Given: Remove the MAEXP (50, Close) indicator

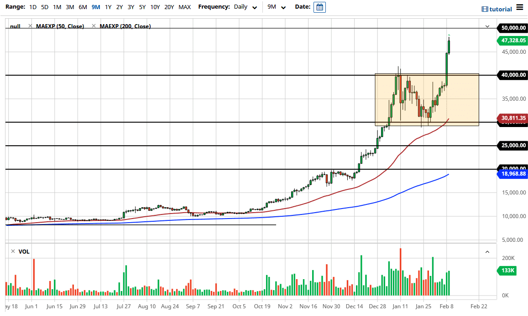Looking at the screenshot, I should [x=29, y=26].
